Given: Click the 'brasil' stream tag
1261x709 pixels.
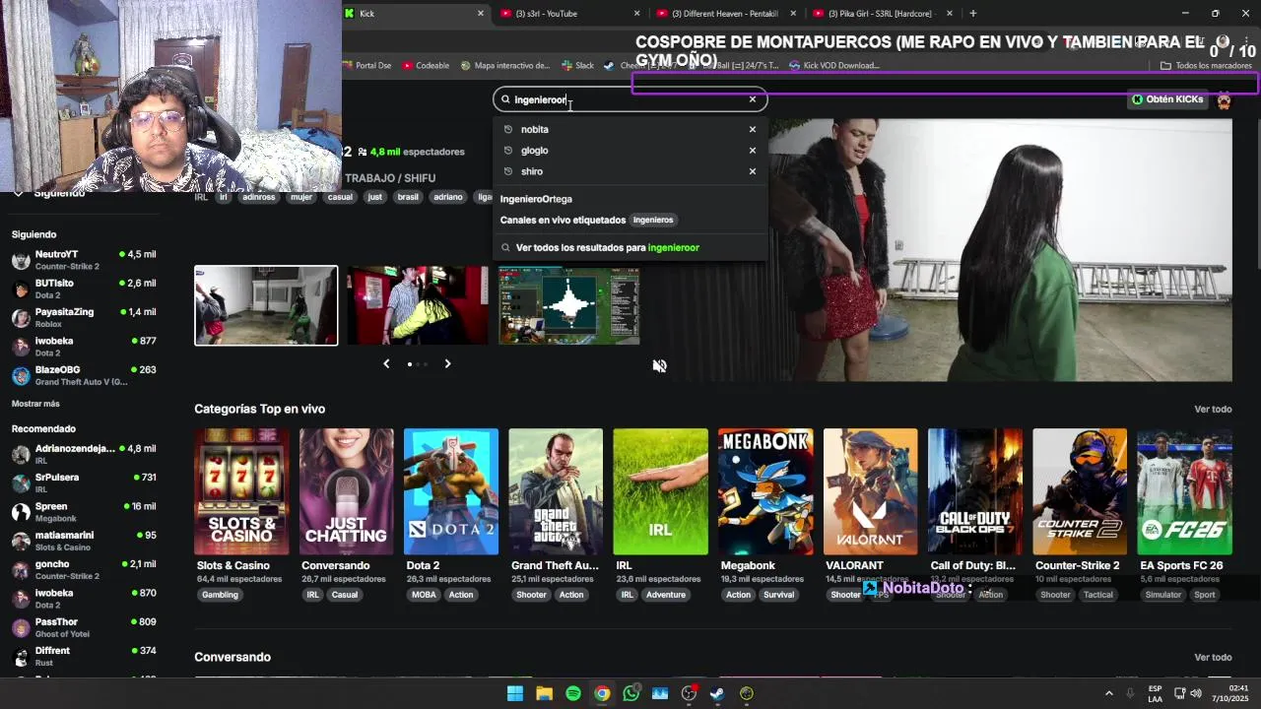Looking at the screenshot, I should point(408,197).
